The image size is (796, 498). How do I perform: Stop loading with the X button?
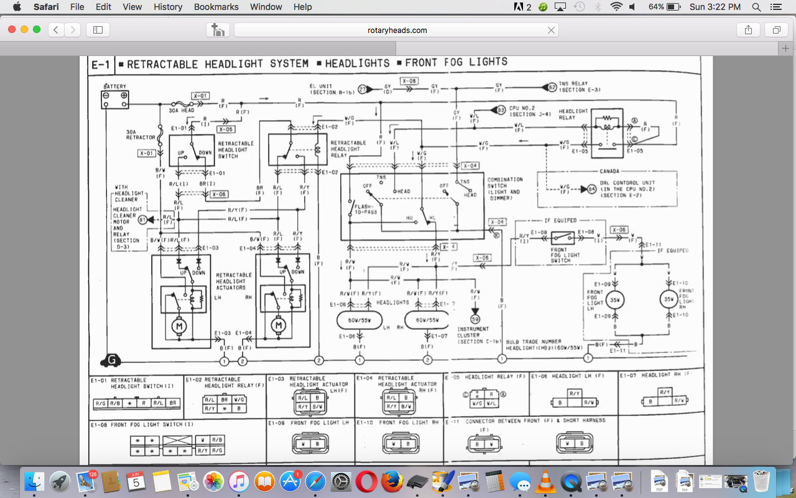[551, 30]
